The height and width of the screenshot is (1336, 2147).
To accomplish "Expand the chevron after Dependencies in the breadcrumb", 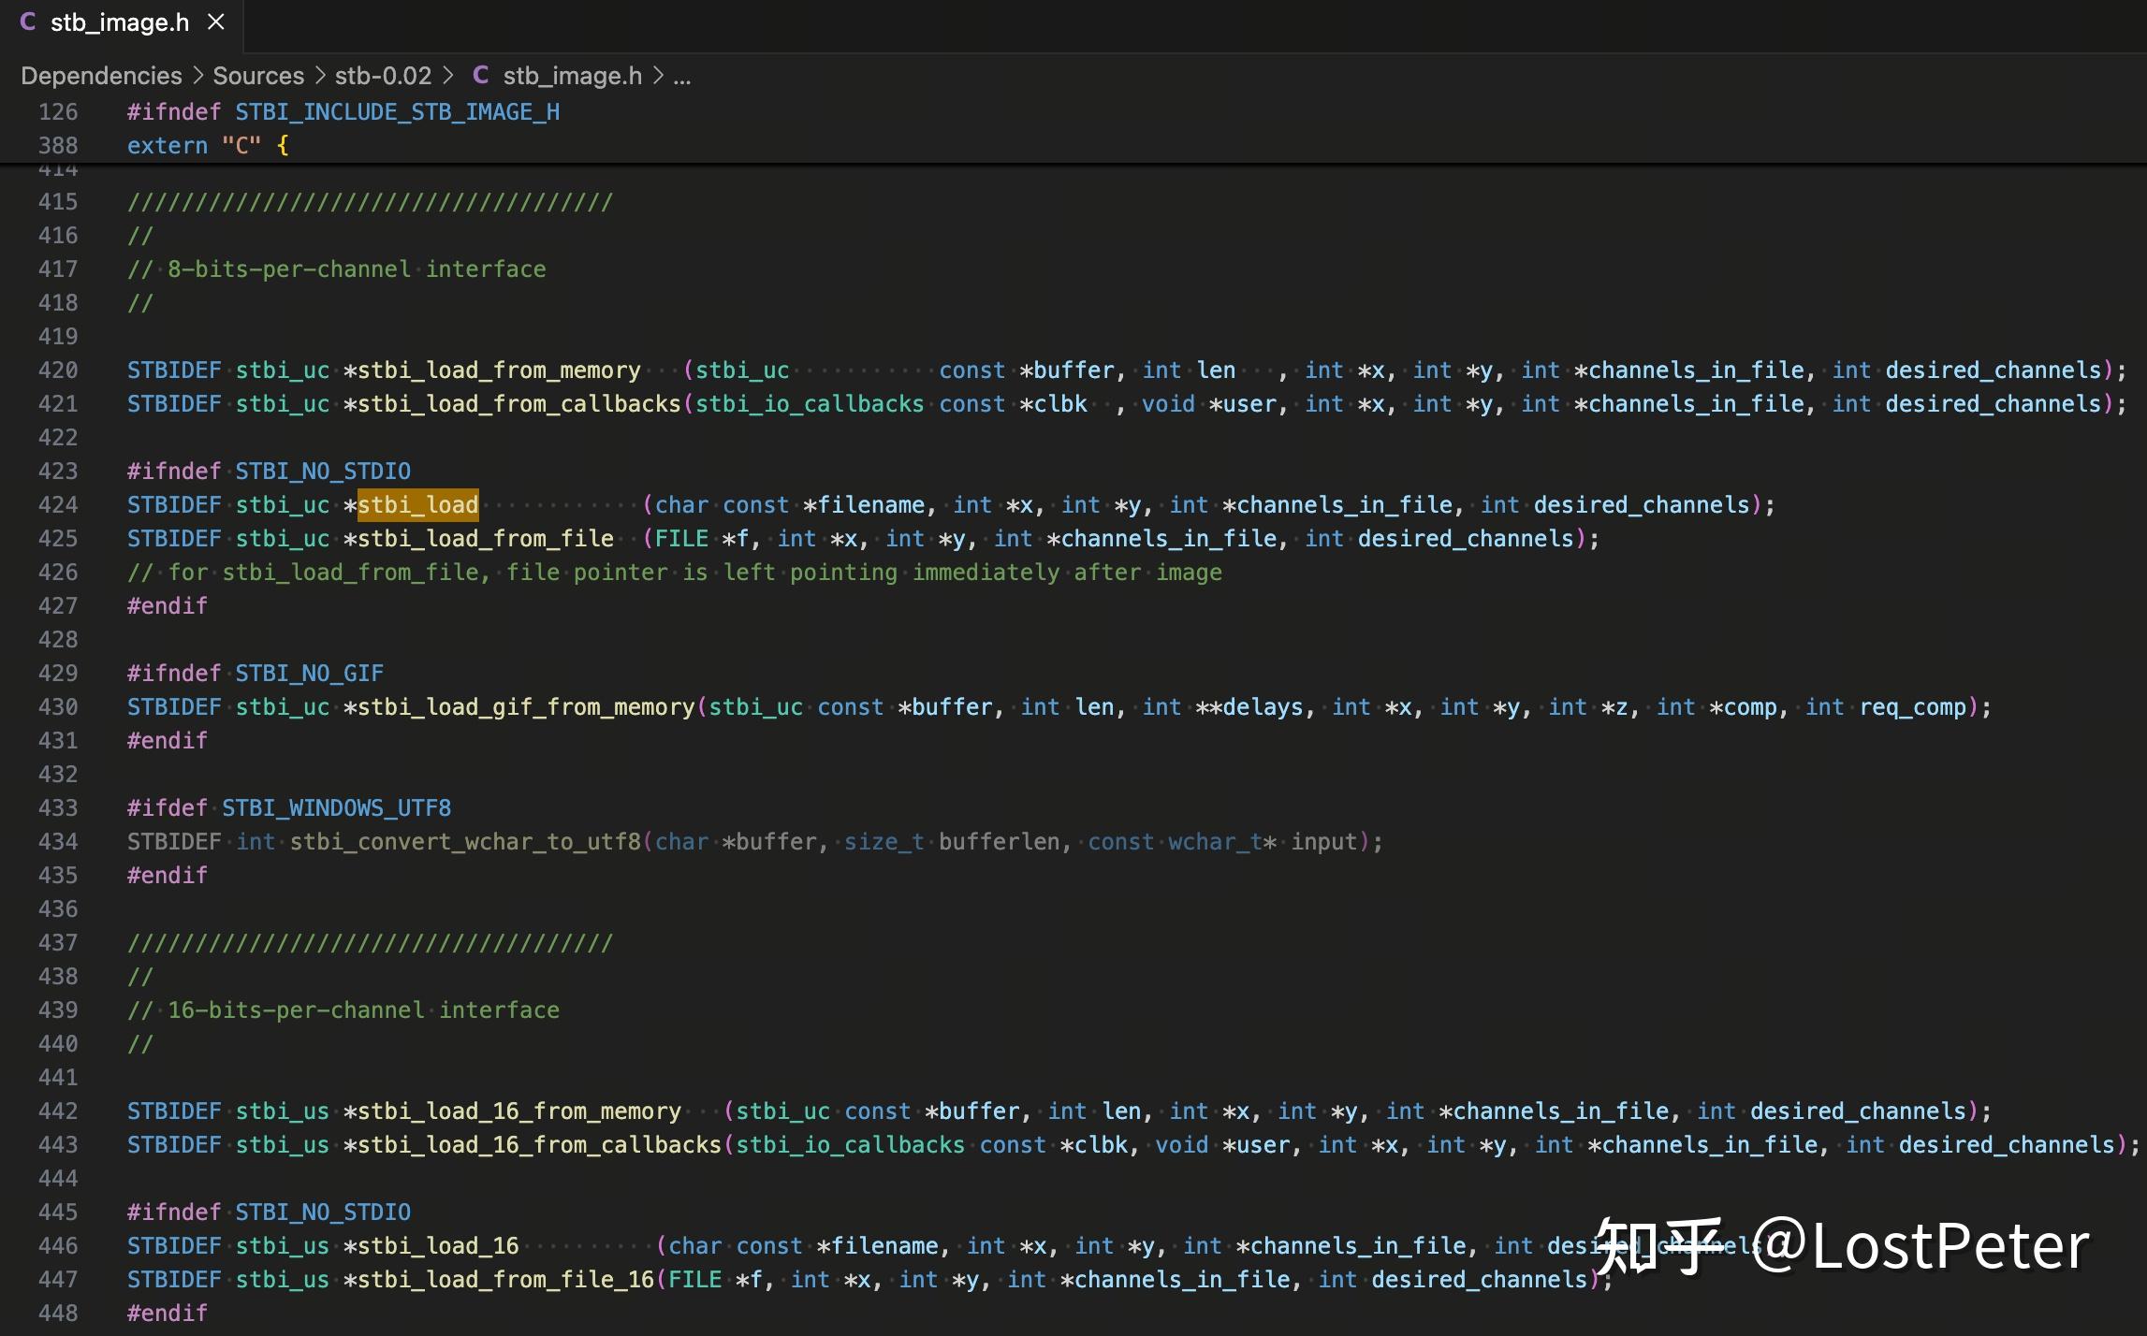I will (x=197, y=76).
